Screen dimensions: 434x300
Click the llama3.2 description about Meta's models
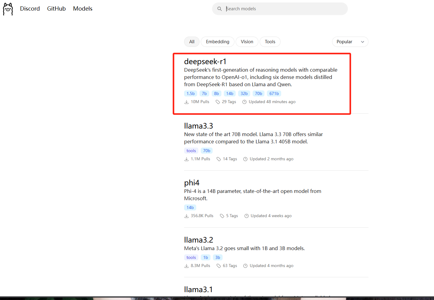(244, 248)
